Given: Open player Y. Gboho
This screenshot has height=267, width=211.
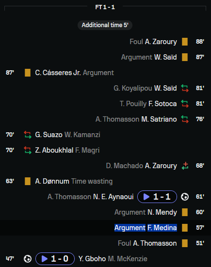Looking at the screenshot, I should [92, 259].
